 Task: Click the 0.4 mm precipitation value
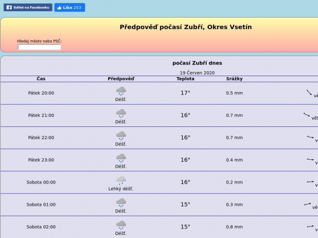(234, 160)
